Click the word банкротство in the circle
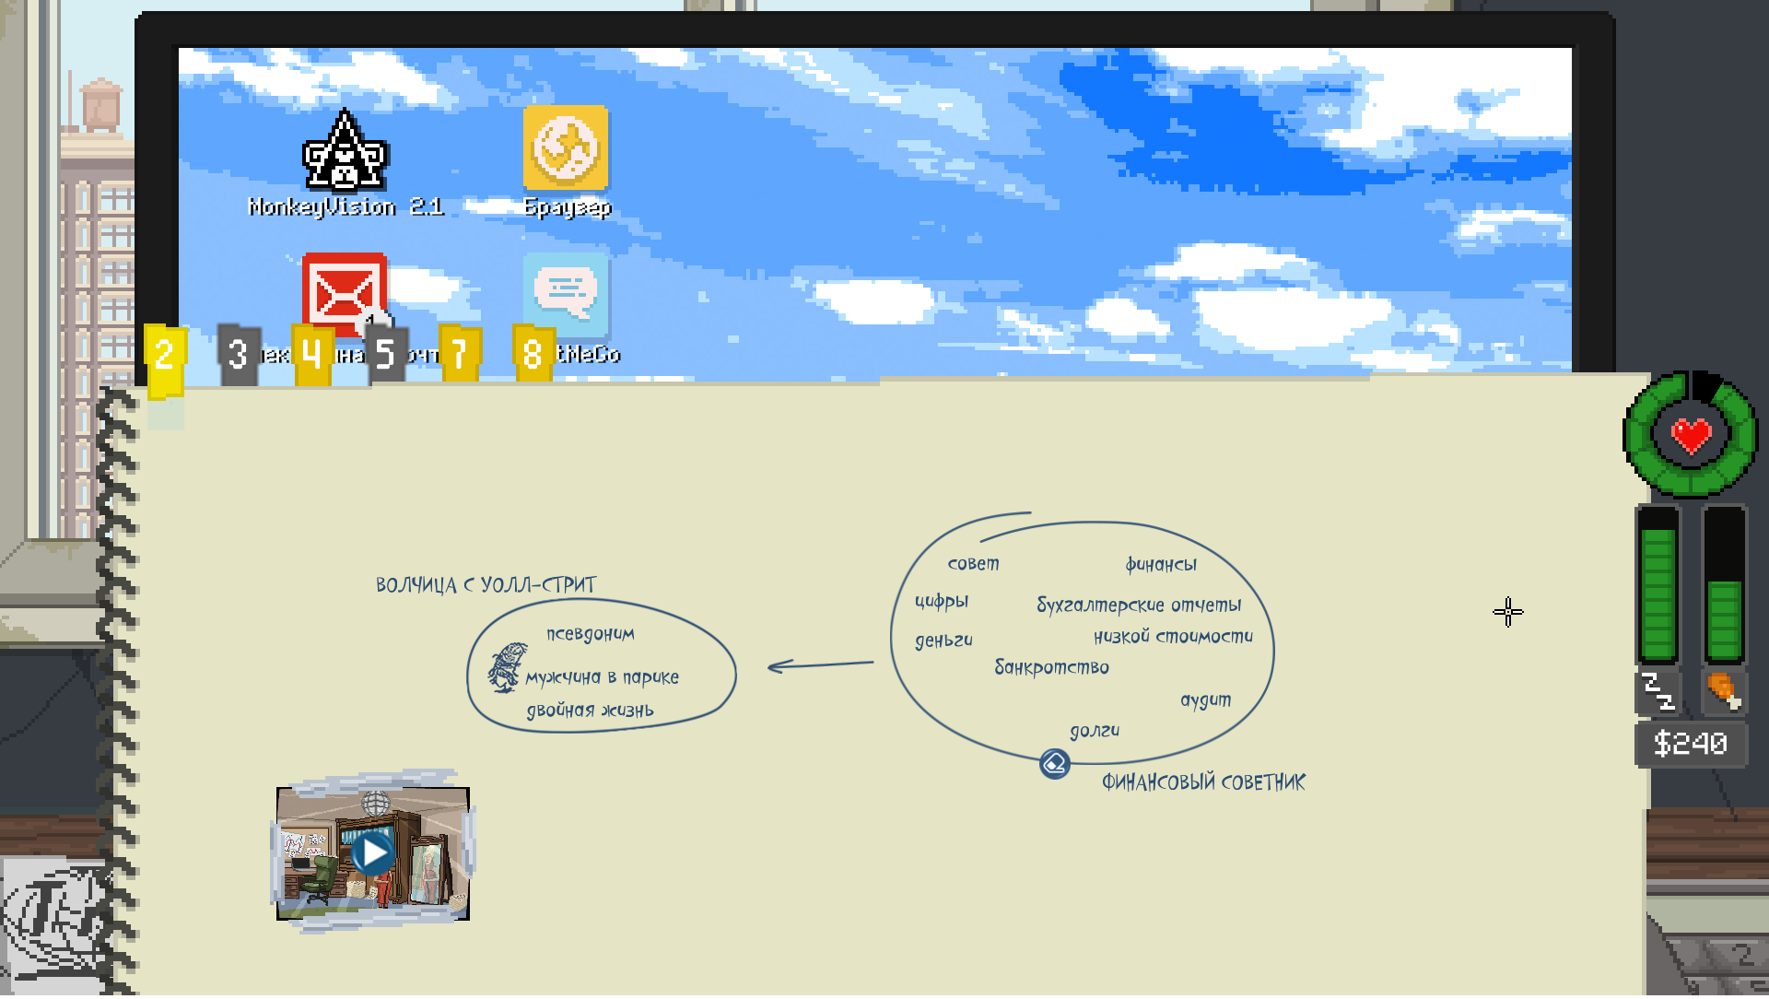This screenshot has width=1769, height=999. pos(1051,667)
